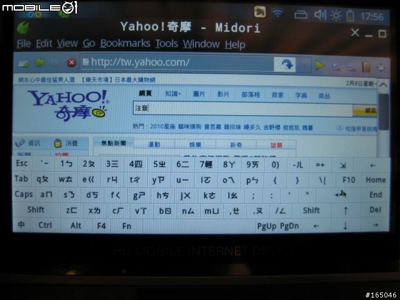Toggle the left Shift key

[x=36, y=210]
